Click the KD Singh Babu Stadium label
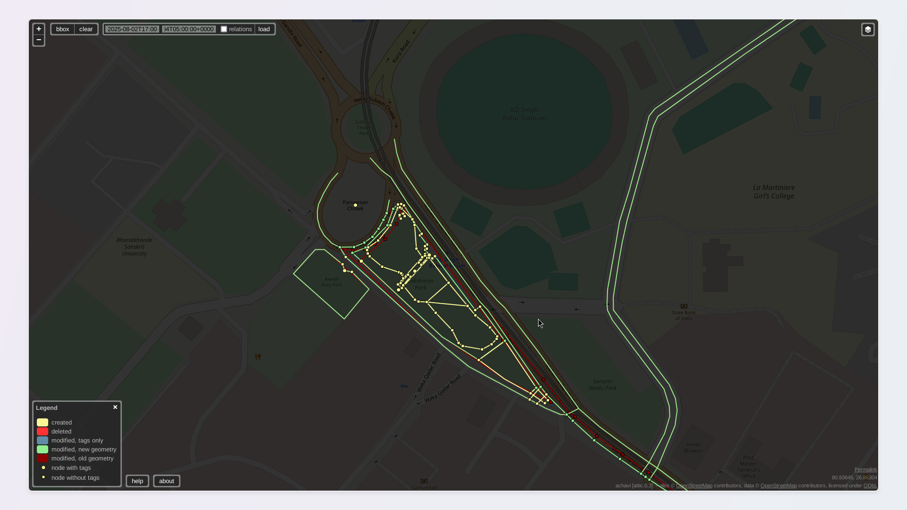 point(524,114)
